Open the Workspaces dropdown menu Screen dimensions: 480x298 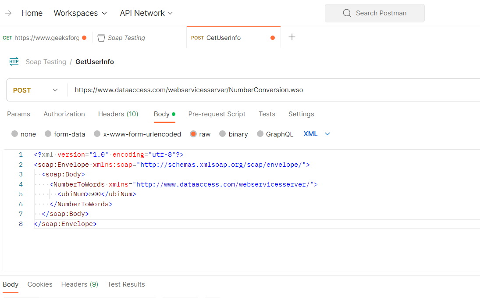click(x=80, y=13)
